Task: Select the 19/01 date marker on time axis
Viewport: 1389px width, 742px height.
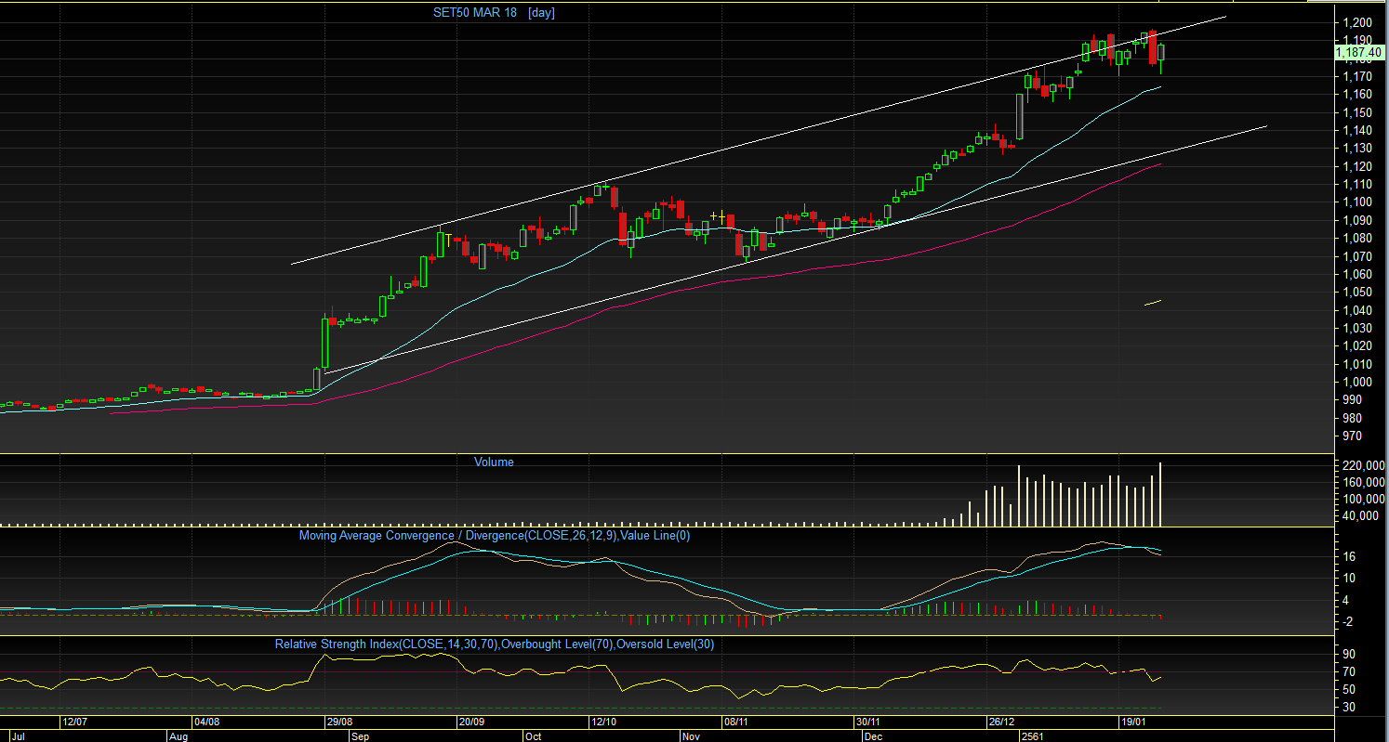Action: 1131,722
